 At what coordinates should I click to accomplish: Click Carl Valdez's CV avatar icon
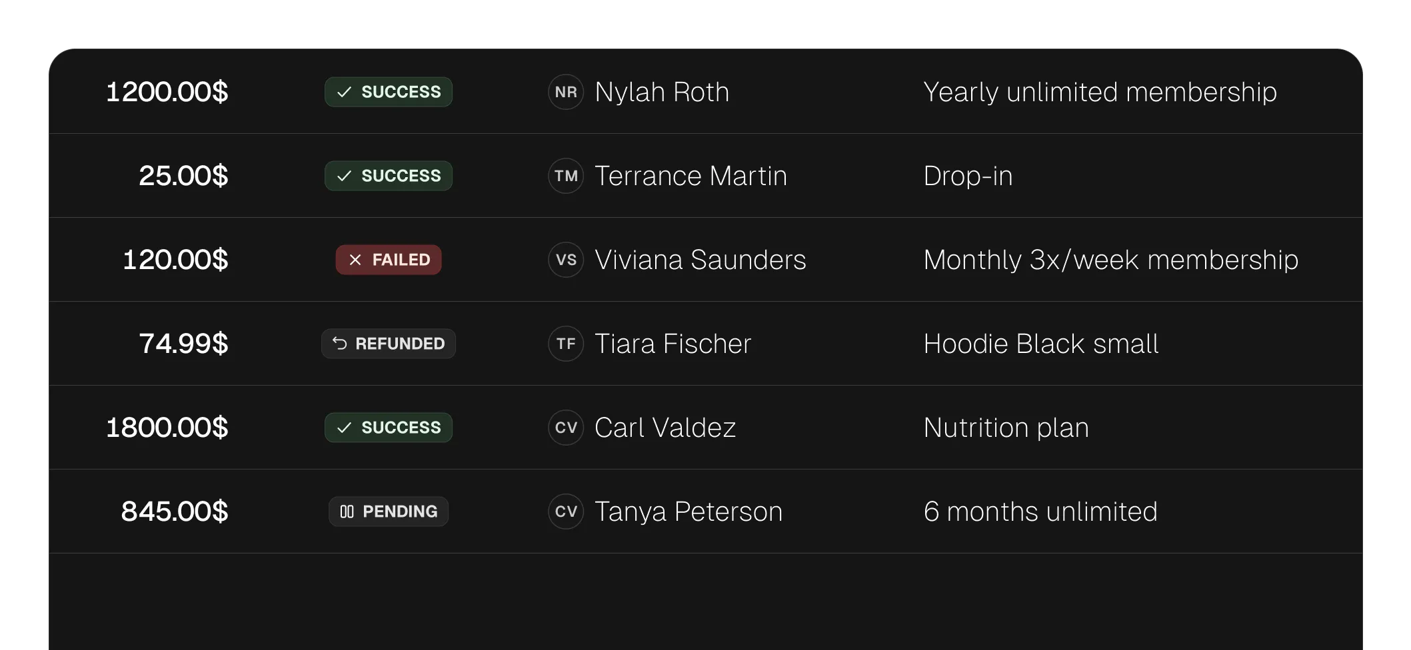click(x=566, y=428)
